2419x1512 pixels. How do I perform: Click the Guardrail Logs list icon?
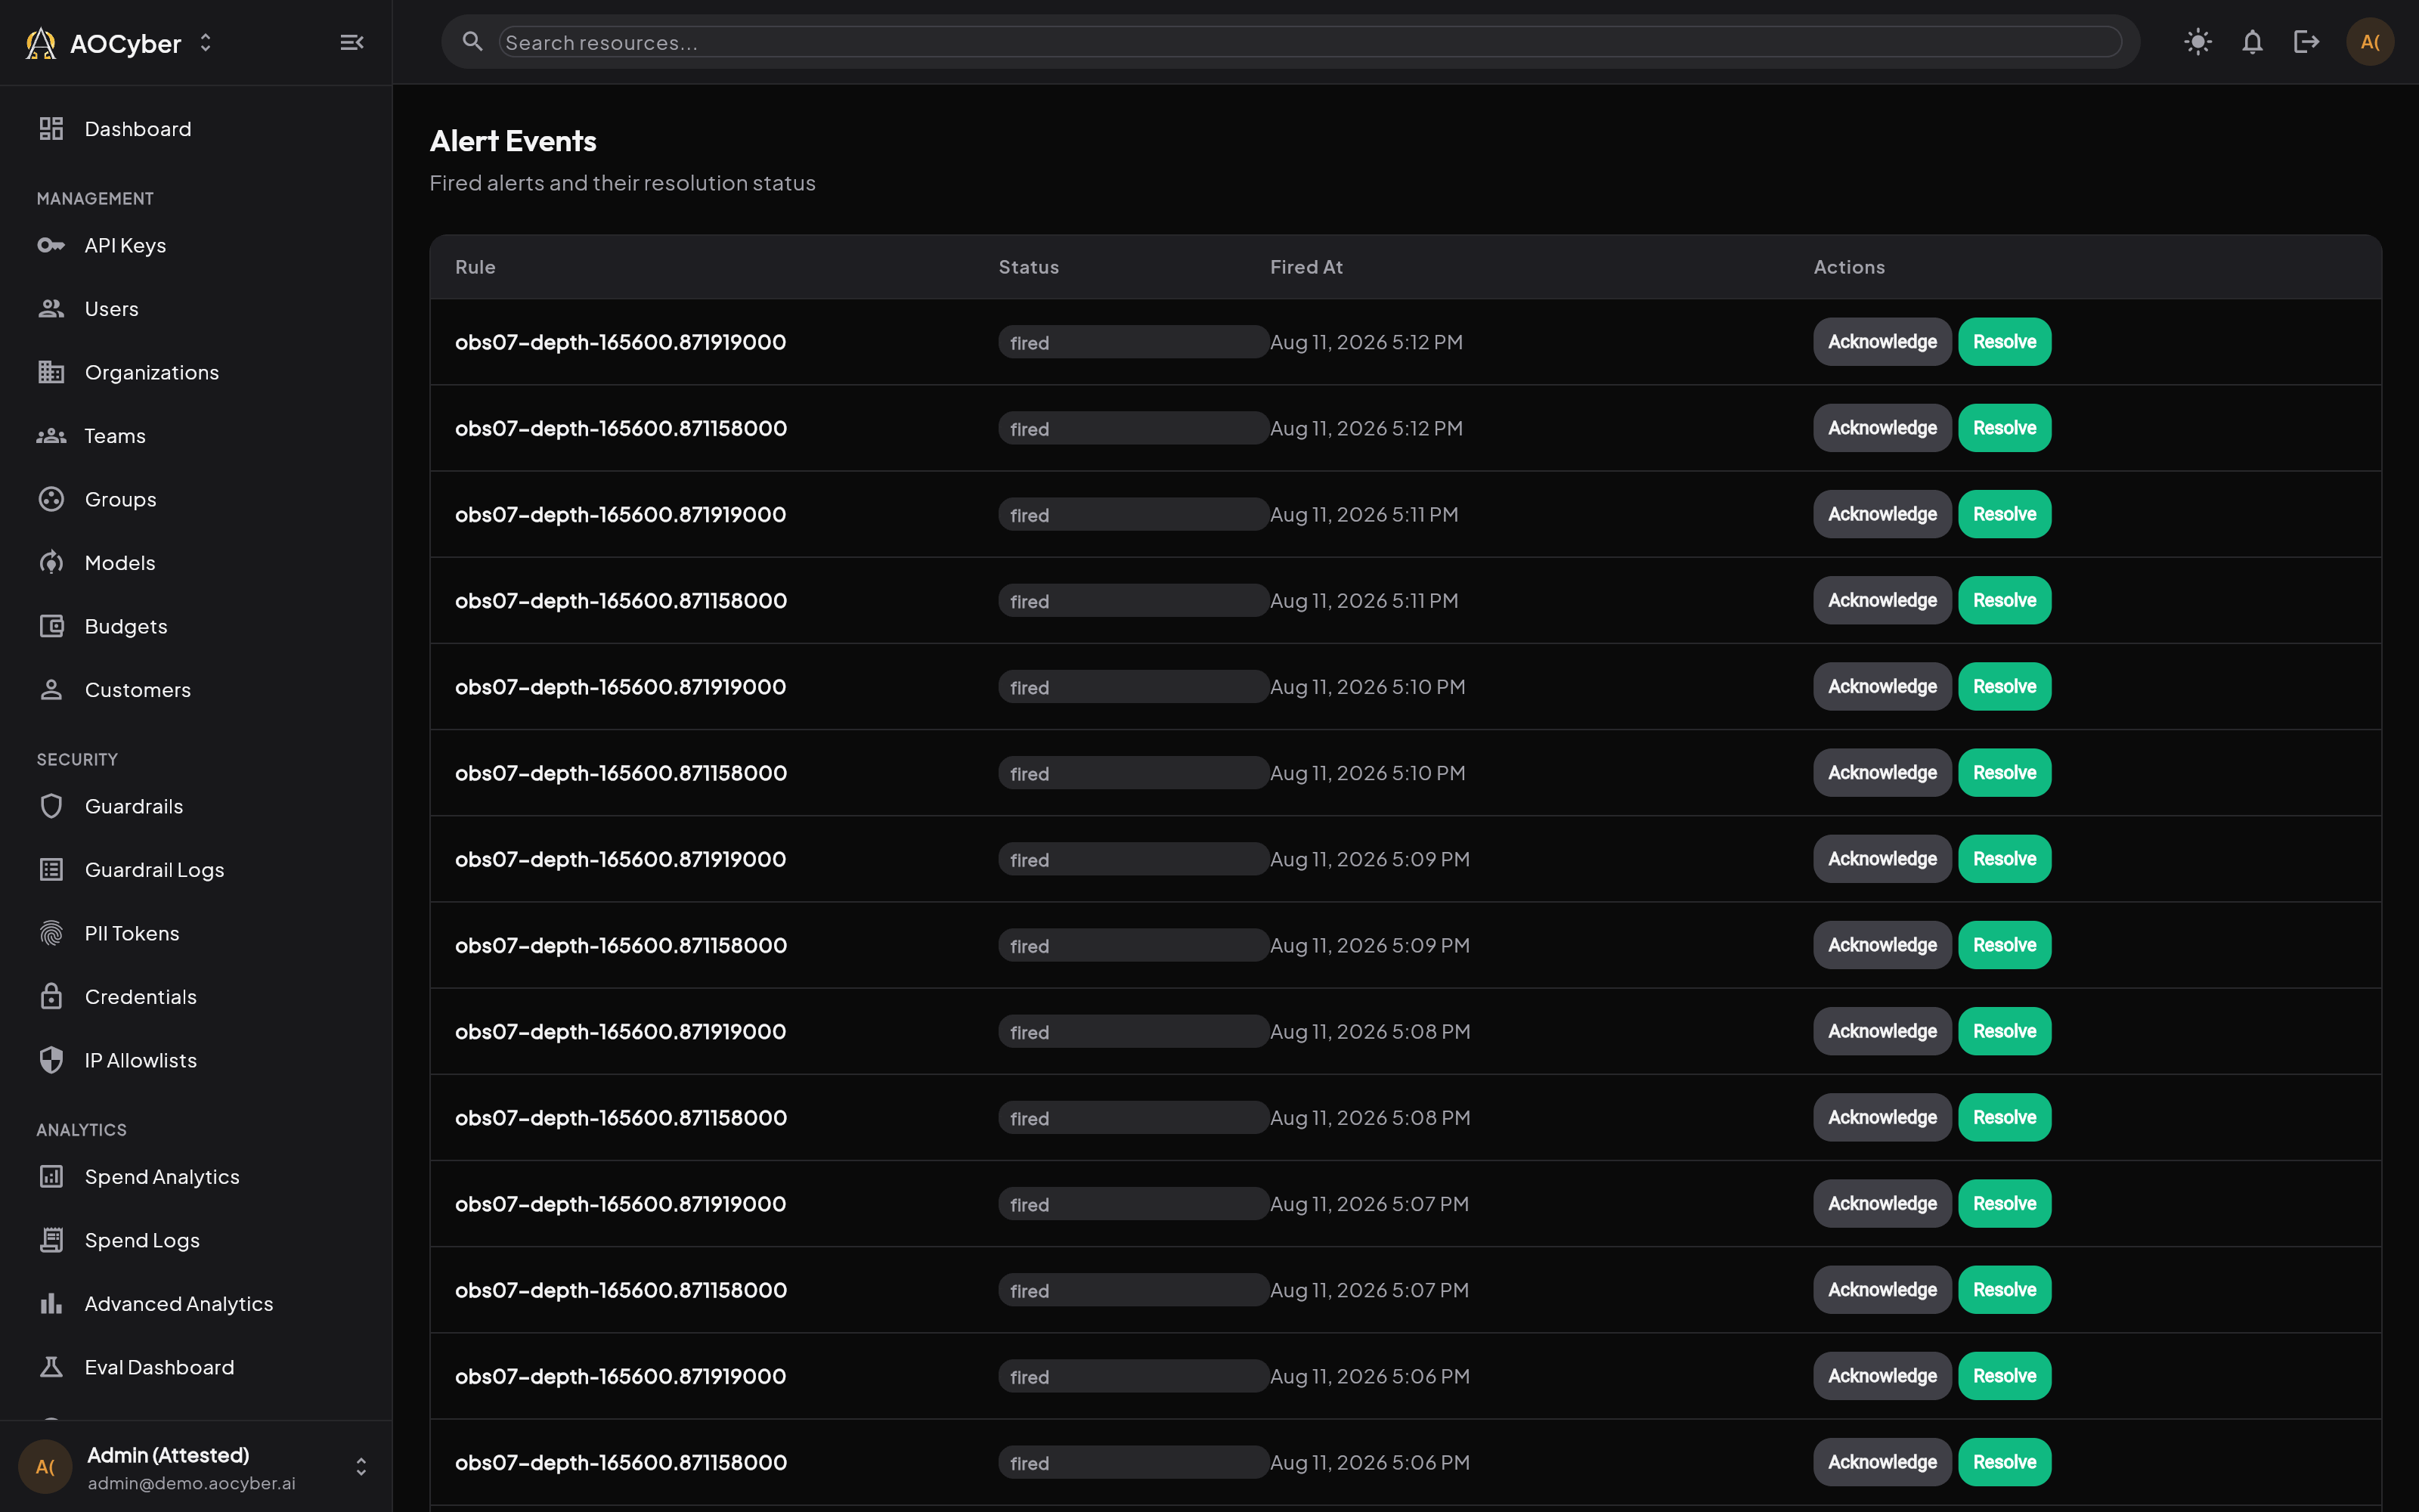tap(51, 870)
